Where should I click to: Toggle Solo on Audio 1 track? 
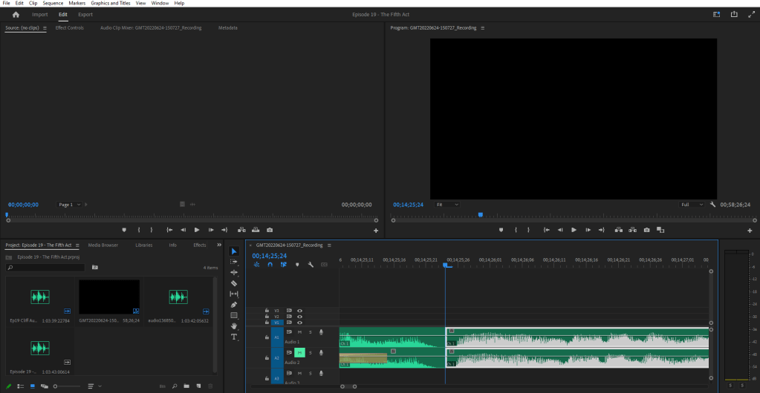(x=310, y=332)
